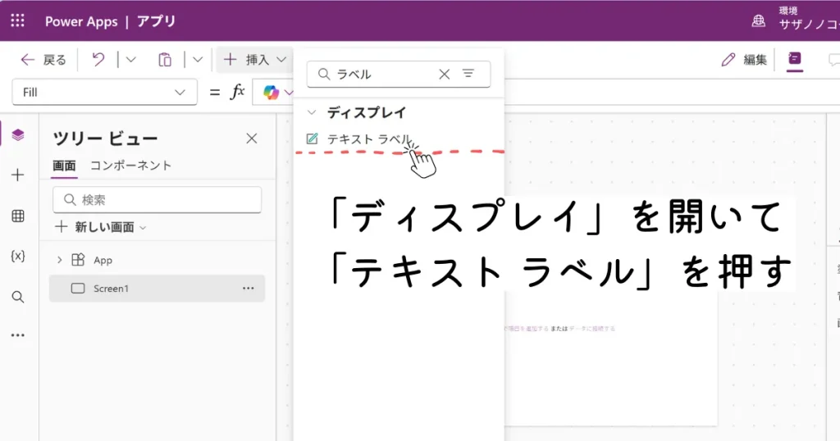This screenshot has width=840, height=441.
Task: Collapse the ディスプレイ category
Action: [x=312, y=112]
